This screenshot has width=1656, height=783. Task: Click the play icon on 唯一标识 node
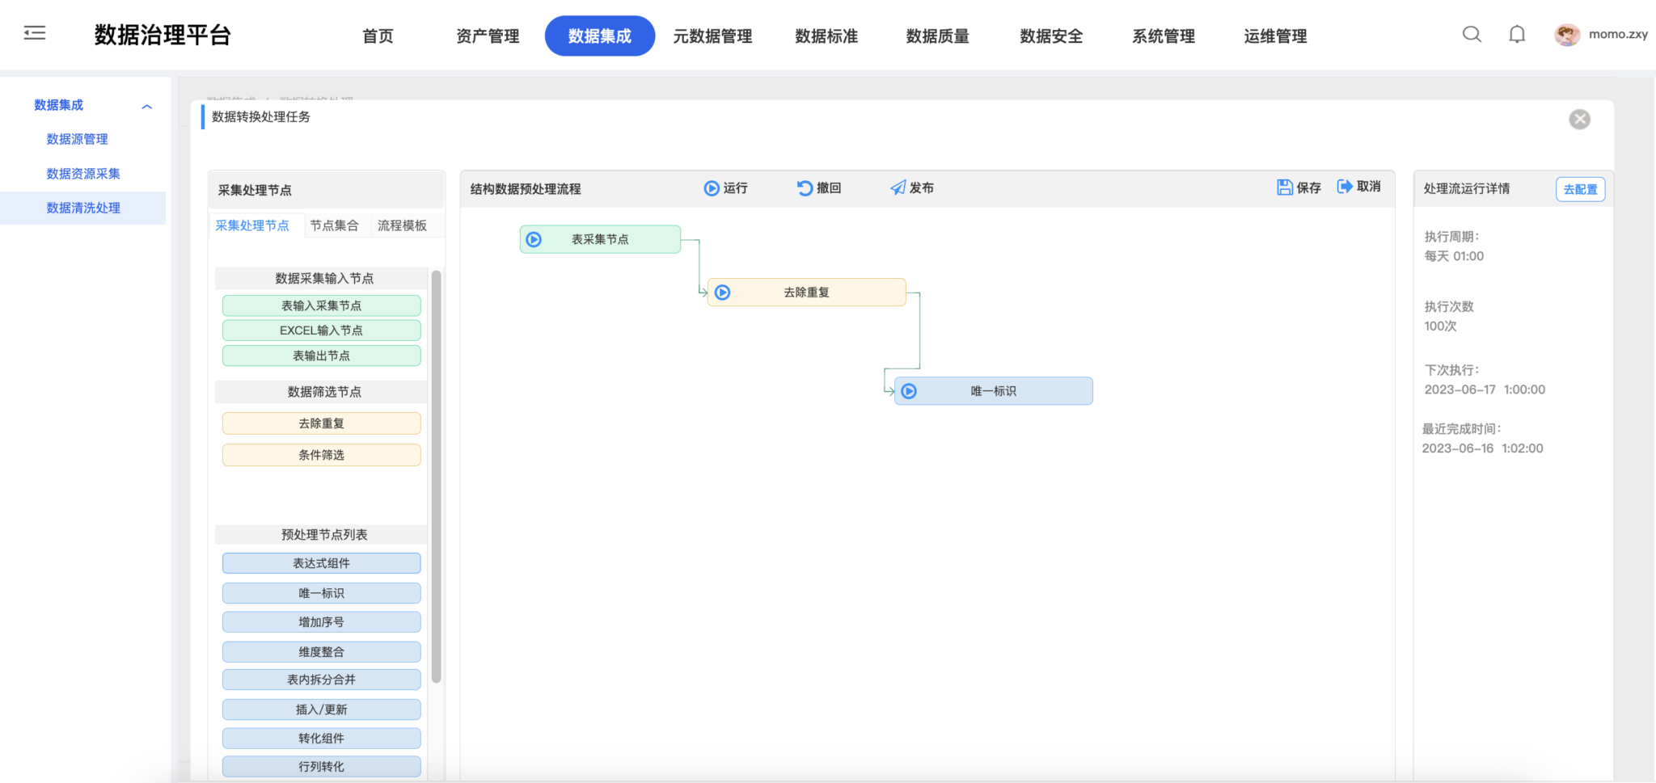pos(909,390)
